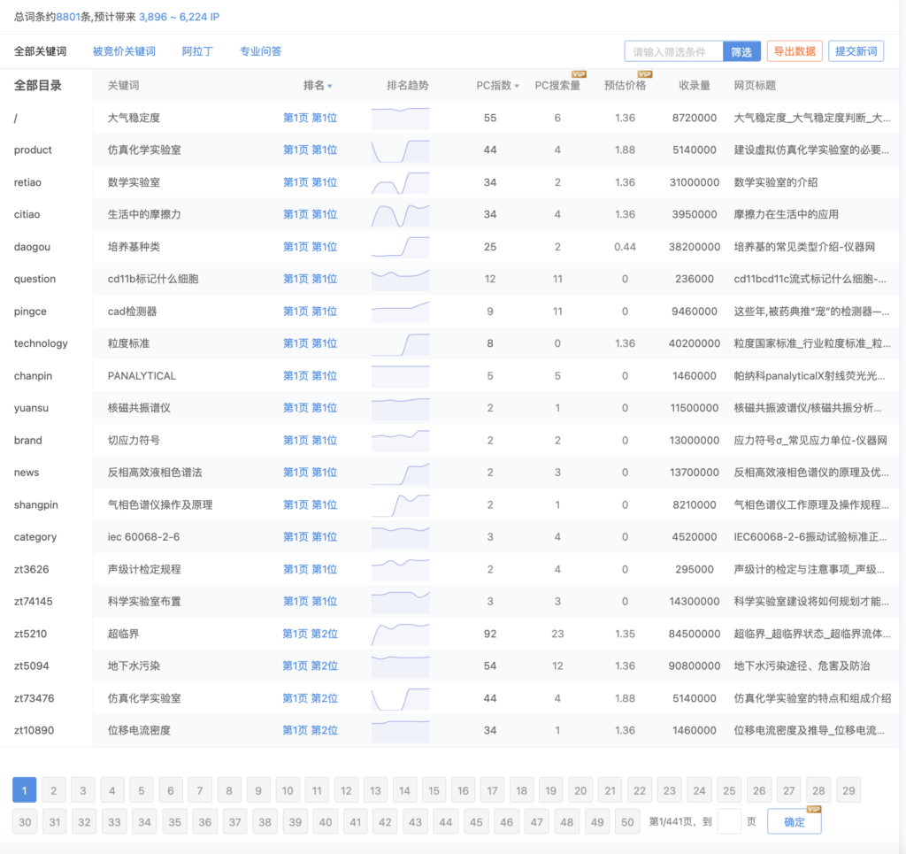Click keyword cd11b标记什么细胞
Image resolution: width=906 pixels, height=854 pixels.
point(153,279)
